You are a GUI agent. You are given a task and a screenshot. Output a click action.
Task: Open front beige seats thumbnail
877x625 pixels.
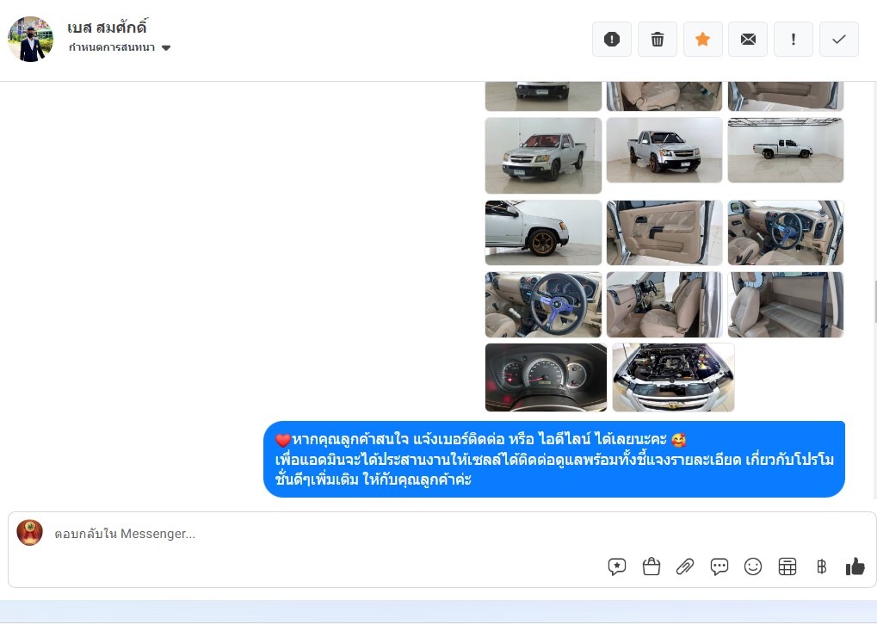[664, 305]
